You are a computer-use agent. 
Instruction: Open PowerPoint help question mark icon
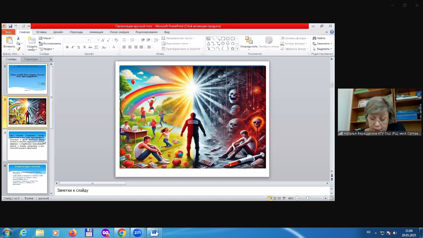(x=332, y=32)
